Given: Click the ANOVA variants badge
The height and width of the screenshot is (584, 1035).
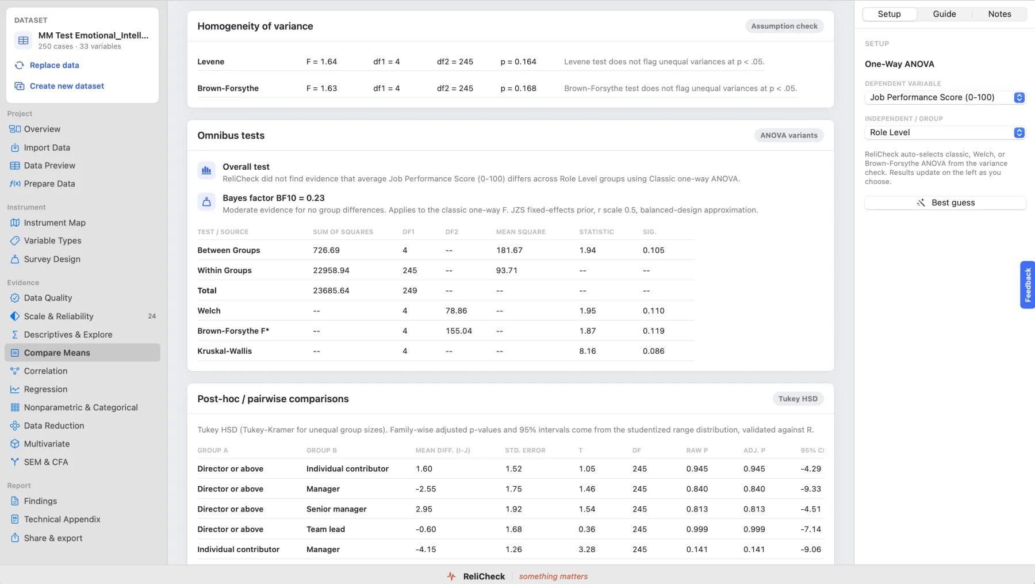Looking at the screenshot, I should [789, 135].
